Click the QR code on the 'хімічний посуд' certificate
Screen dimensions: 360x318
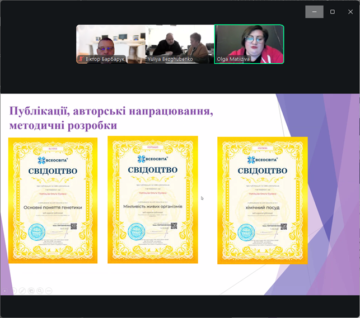pos(283,226)
